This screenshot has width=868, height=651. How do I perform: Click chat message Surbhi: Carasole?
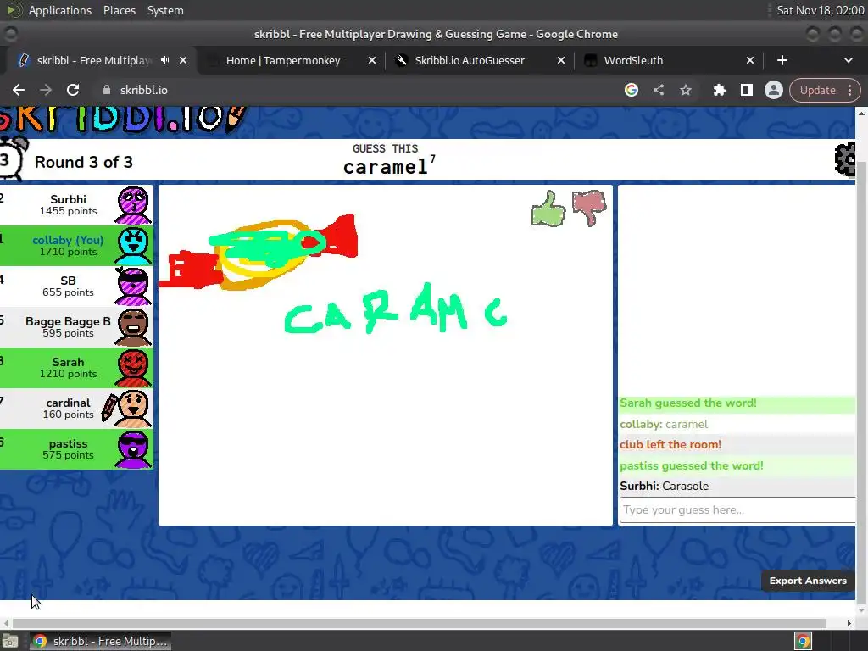pyautogui.click(x=665, y=486)
